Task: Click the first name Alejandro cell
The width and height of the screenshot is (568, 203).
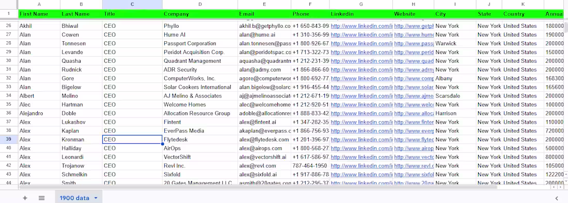Action: point(39,113)
